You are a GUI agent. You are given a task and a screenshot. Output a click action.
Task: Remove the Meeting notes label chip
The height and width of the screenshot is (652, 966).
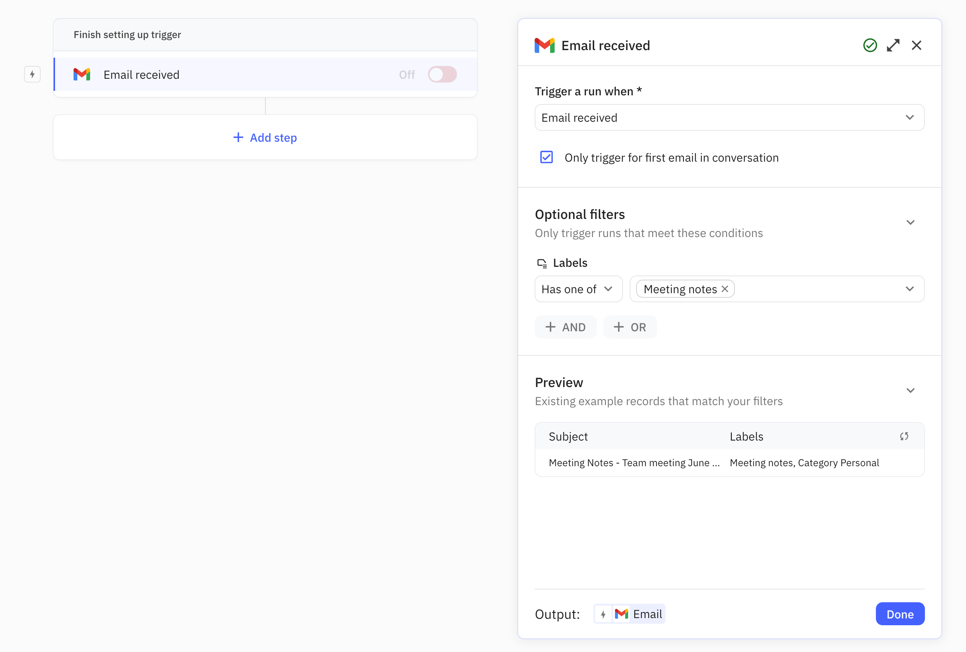coord(725,289)
